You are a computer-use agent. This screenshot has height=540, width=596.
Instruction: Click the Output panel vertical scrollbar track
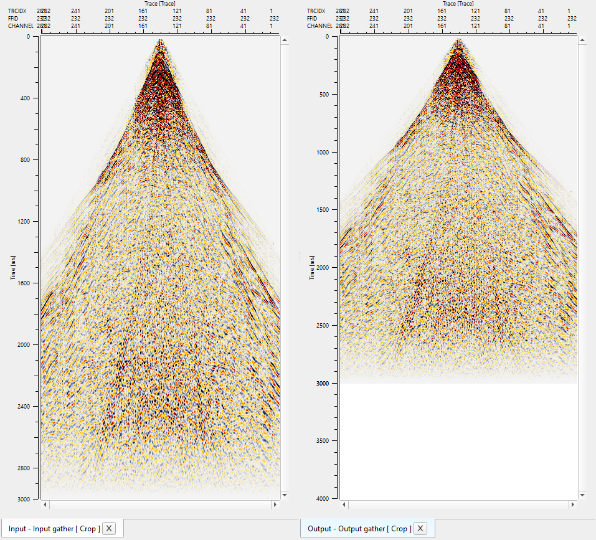[x=582, y=268]
